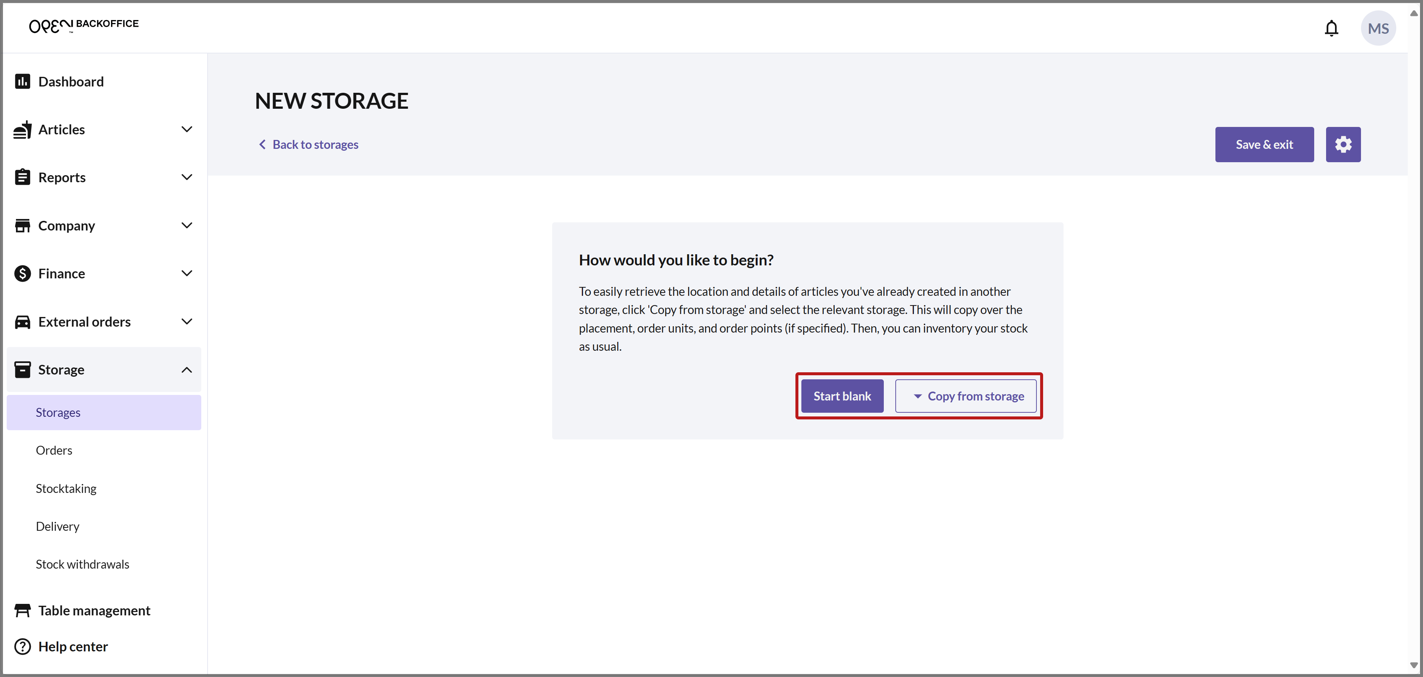1423x677 pixels.
Task: Open storage settings via the gear button
Action: (1343, 145)
